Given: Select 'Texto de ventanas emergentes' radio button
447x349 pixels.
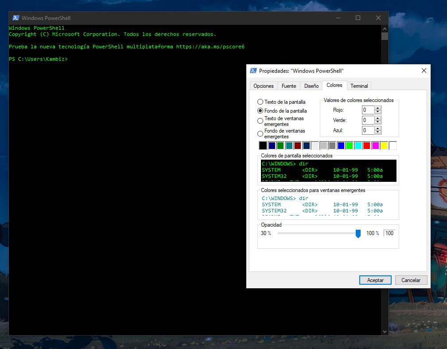Looking at the screenshot, I should 260,121.
